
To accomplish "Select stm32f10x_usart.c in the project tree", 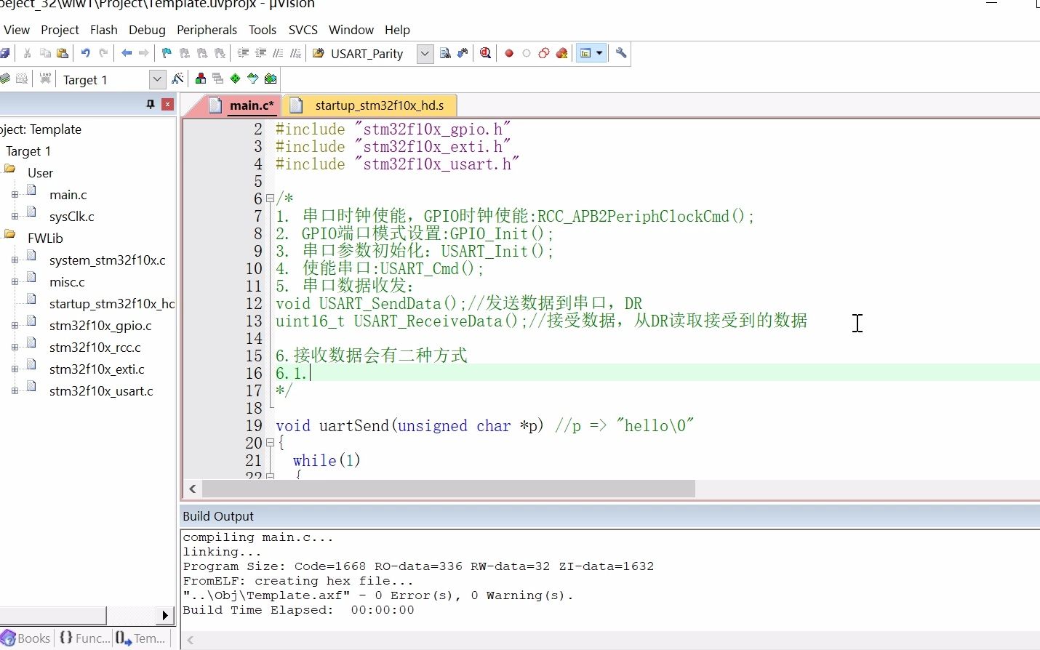I will [x=102, y=391].
